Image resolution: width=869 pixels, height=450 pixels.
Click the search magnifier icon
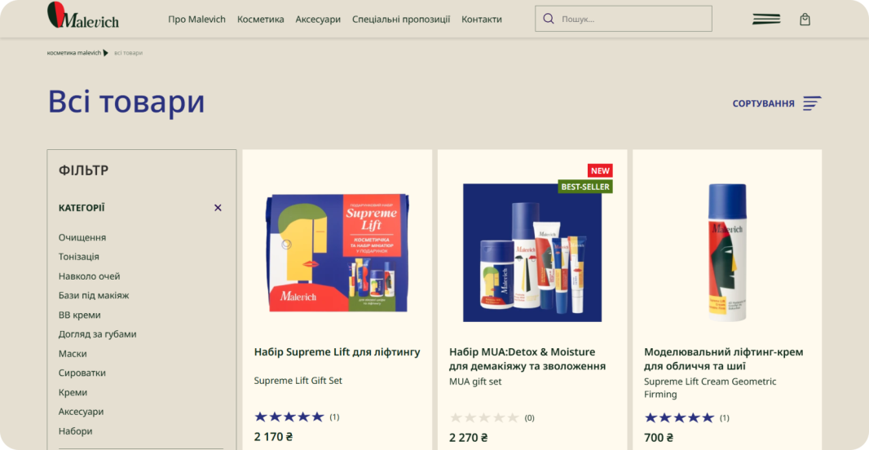point(549,19)
